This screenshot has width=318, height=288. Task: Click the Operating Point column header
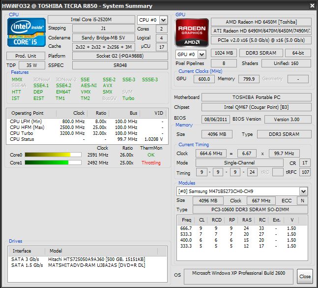(x=31, y=113)
